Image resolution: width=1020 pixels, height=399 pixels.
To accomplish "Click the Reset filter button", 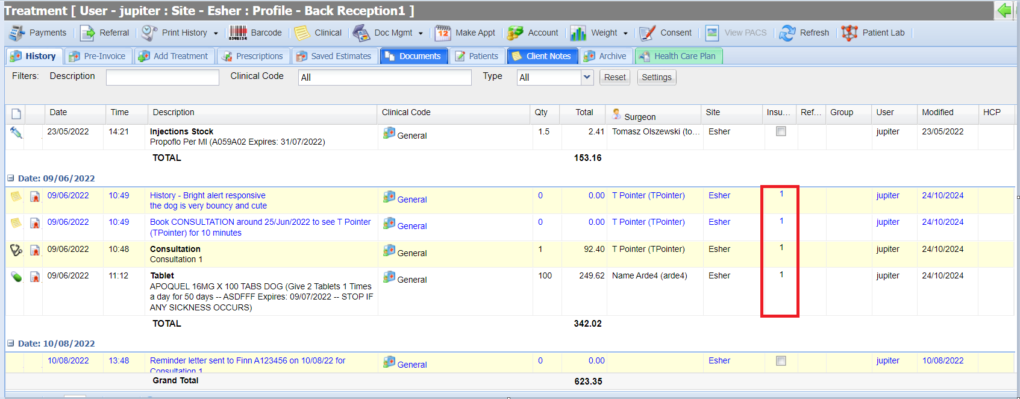I will [x=615, y=77].
